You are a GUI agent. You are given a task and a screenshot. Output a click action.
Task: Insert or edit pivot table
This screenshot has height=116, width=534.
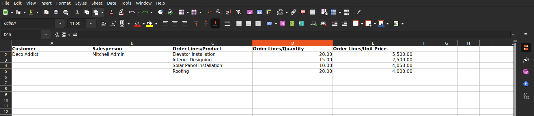[269, 12]
